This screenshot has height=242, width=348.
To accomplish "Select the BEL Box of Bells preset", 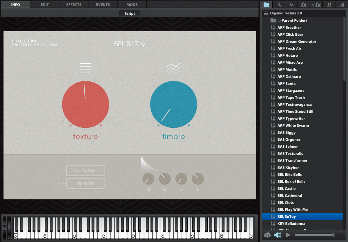I will point(302,181).
